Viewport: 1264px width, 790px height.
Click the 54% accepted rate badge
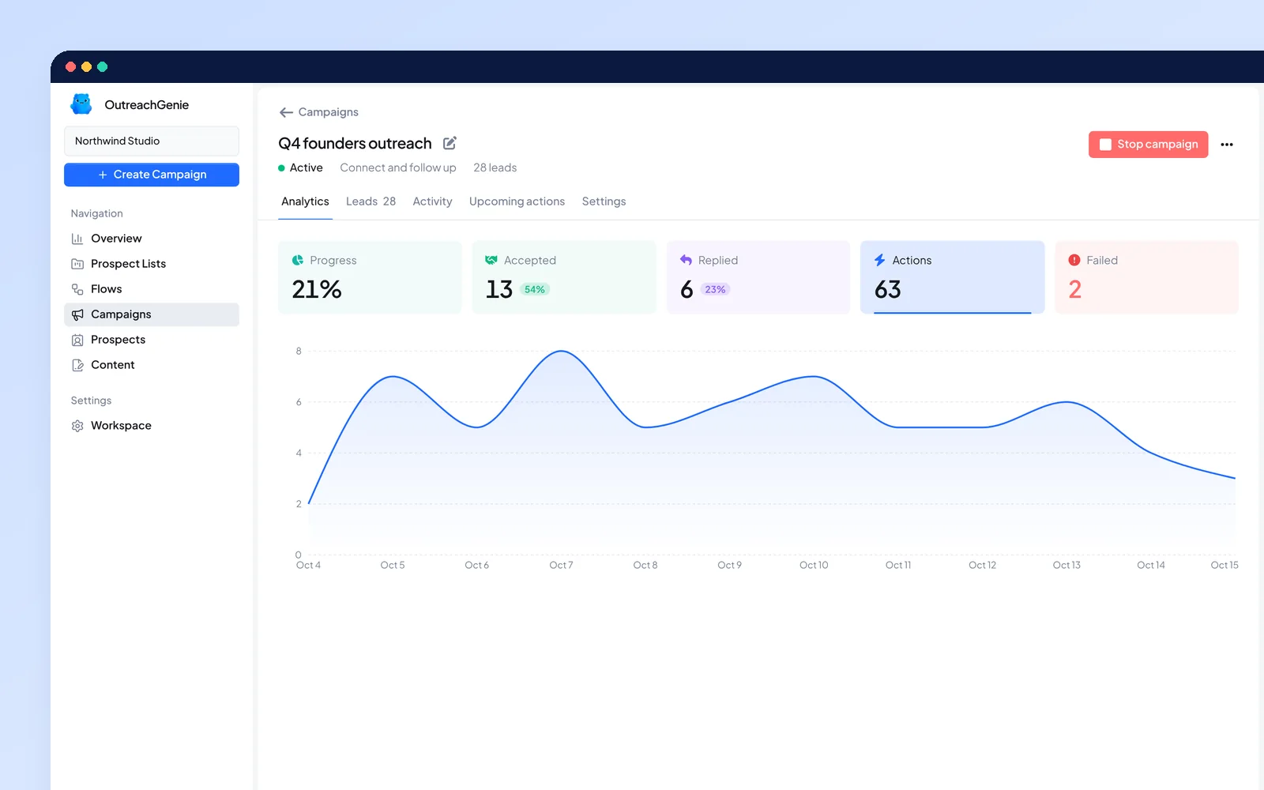(x=535, y=290)
